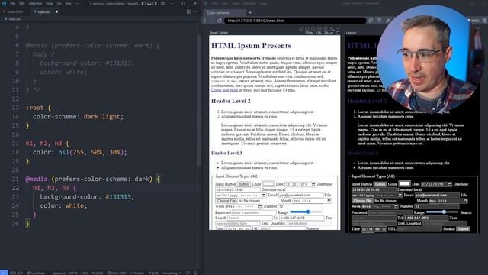488x275 pixels.
Task: Click the Input Button in the Laptop pane
Action: coord(380,184)
